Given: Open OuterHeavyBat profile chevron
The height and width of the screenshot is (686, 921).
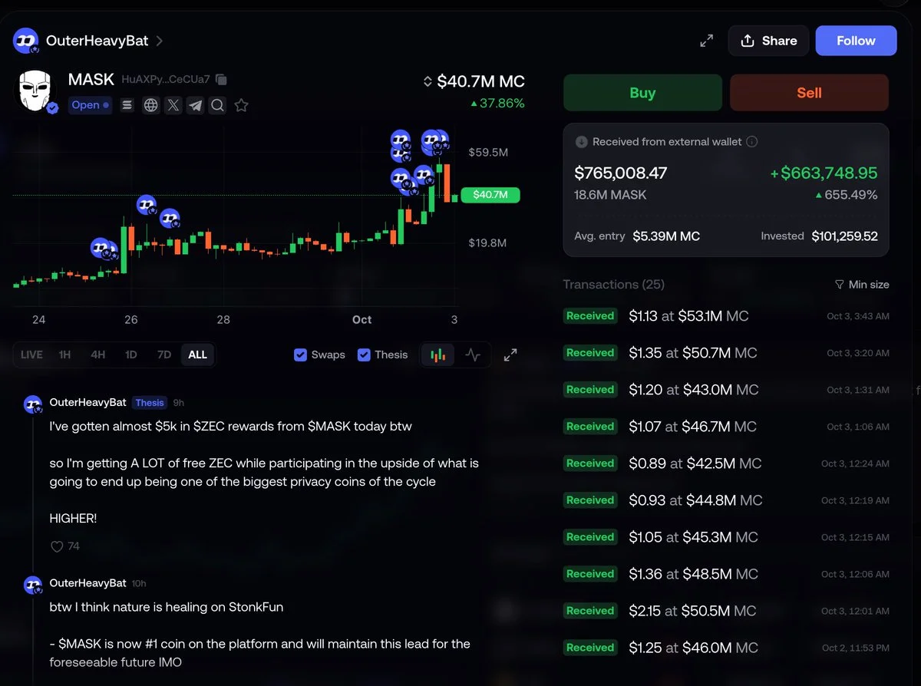Looking at the screenshot, I should pos(160,41).
